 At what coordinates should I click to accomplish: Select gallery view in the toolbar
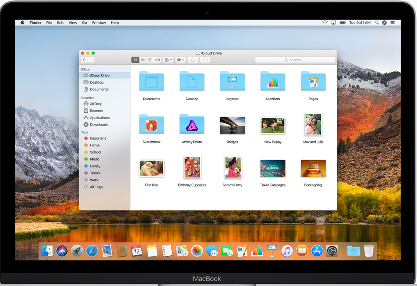coord(157,60)
